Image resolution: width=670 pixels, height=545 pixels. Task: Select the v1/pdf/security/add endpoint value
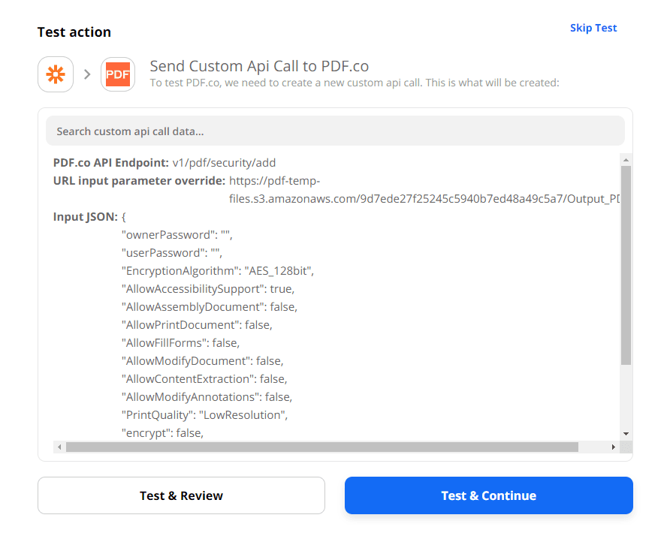[219, 163]
